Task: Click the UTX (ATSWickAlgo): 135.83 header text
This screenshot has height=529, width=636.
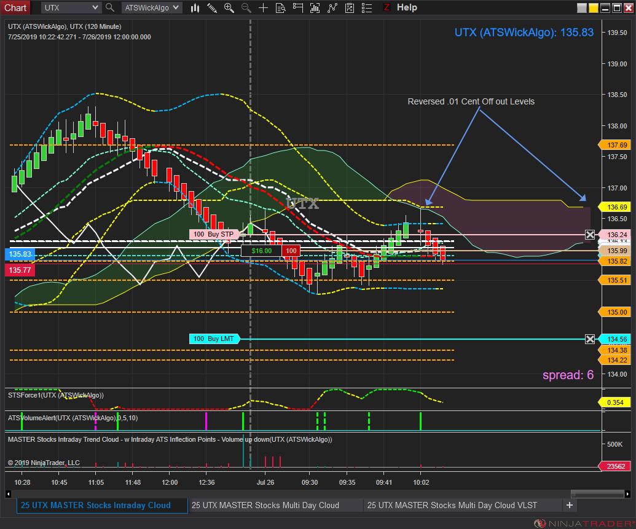Action: (x=524, y=33)
